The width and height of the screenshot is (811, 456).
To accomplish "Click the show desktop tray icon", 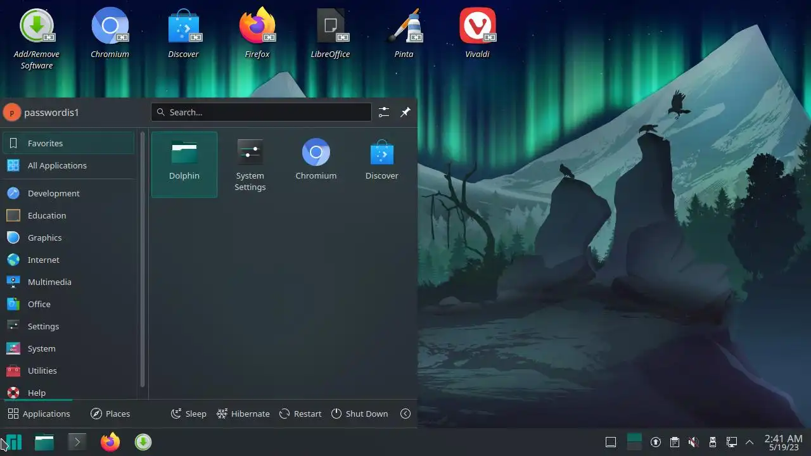I will (611, 442).
